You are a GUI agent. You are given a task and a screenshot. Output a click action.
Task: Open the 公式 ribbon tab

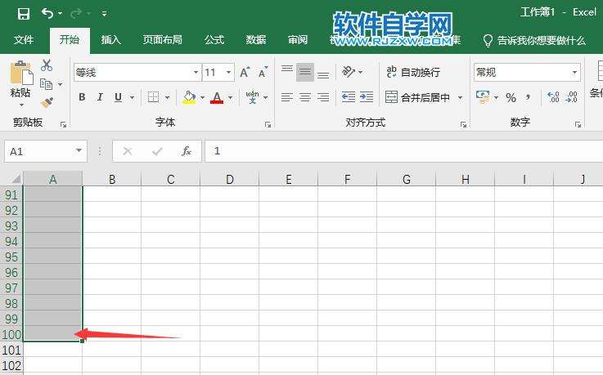coord(214,39)
